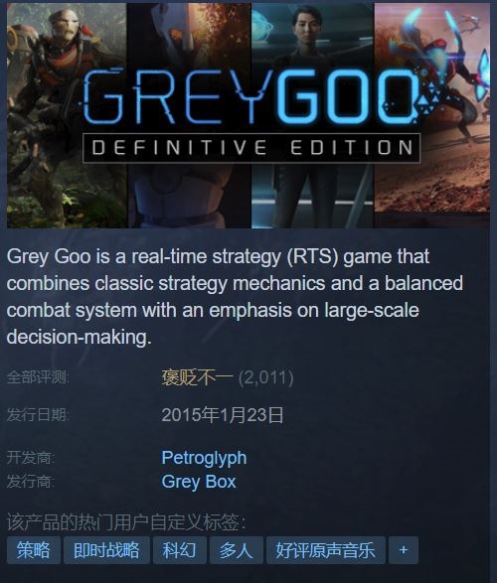Click the 发行商 label
Viewport: 497px width, 583px height.
[x=31, y=482]
